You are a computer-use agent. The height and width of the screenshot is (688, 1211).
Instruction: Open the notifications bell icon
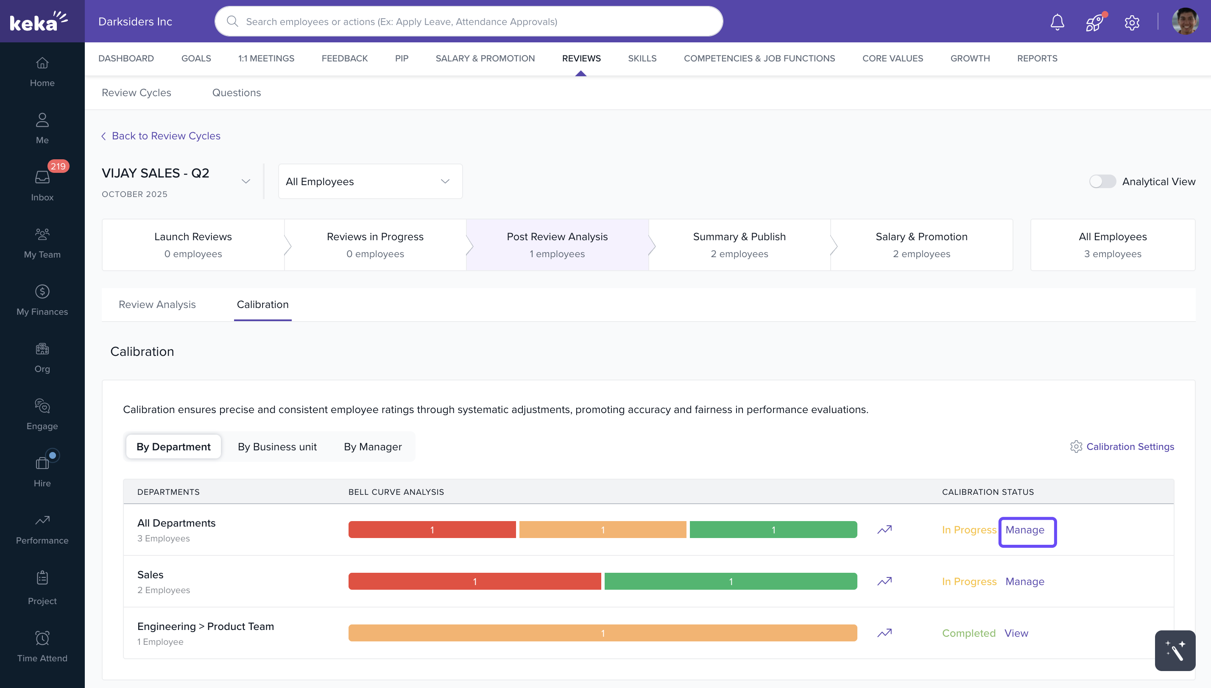point(1057,22)
